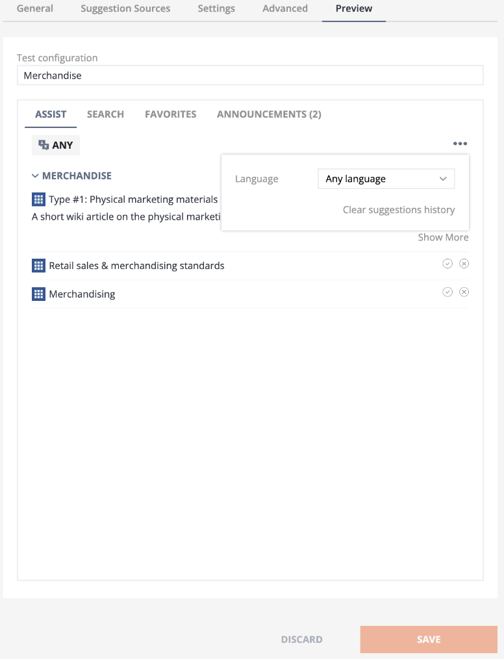Click the Test configuration input field

click(x=250, y=75)
